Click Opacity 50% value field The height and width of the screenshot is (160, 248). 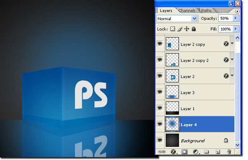coord(226,18)
